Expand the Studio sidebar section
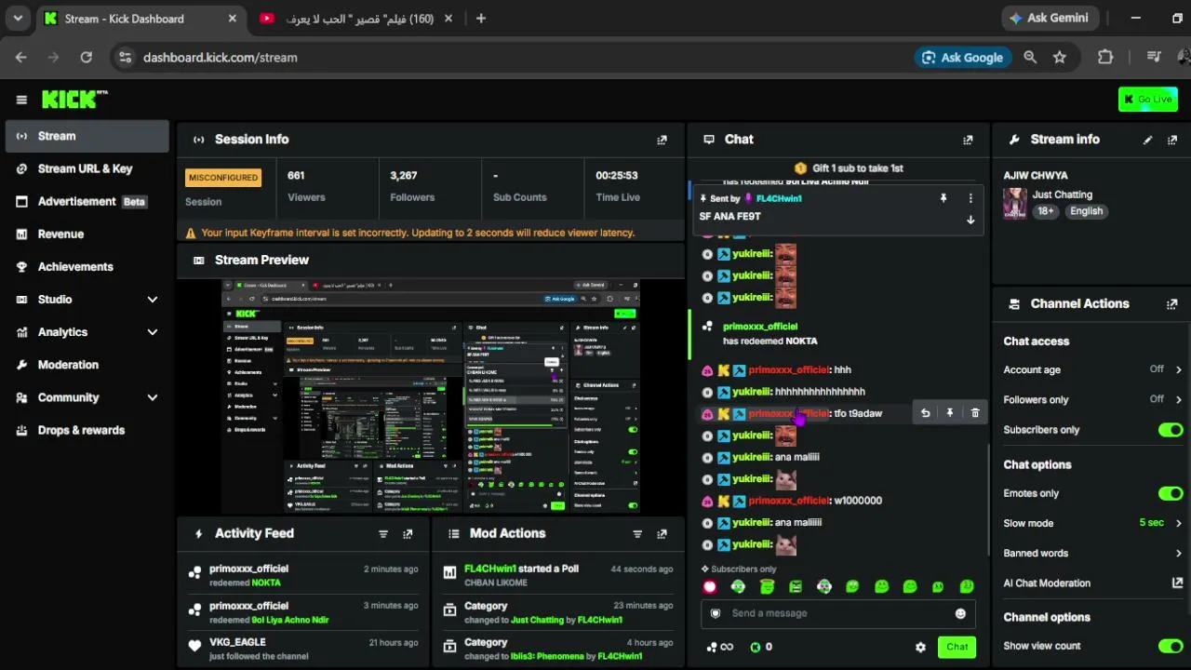The image size is (1191, 670). (152, 300)
